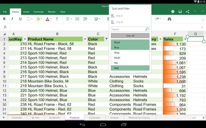This screenshot has width=206, height=128.
Task: Deselect Red in the filter list
Action: [x=130, y=68]
